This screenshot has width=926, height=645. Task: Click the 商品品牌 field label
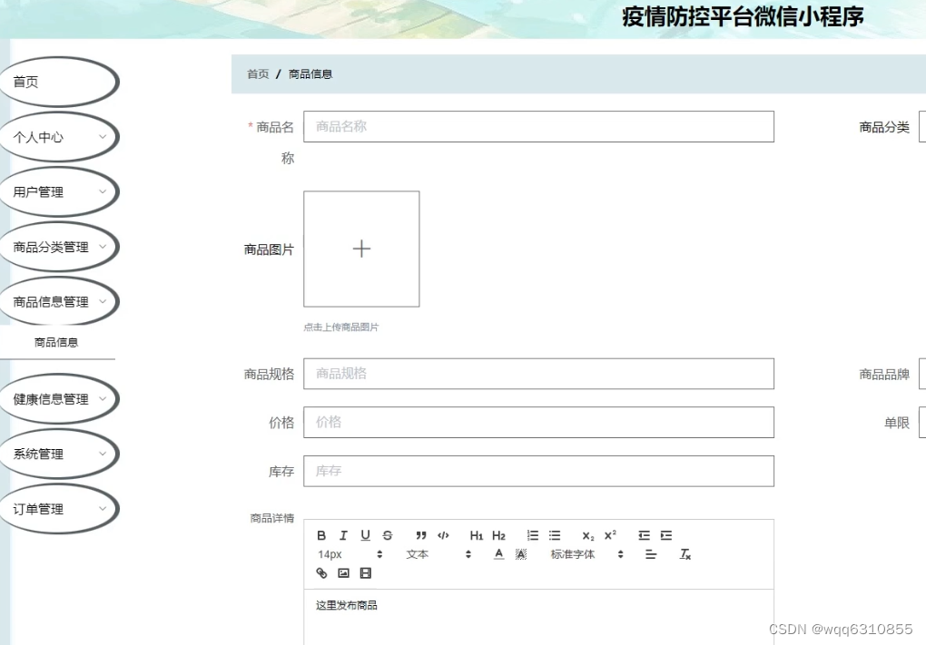click(x=884, y=374)
